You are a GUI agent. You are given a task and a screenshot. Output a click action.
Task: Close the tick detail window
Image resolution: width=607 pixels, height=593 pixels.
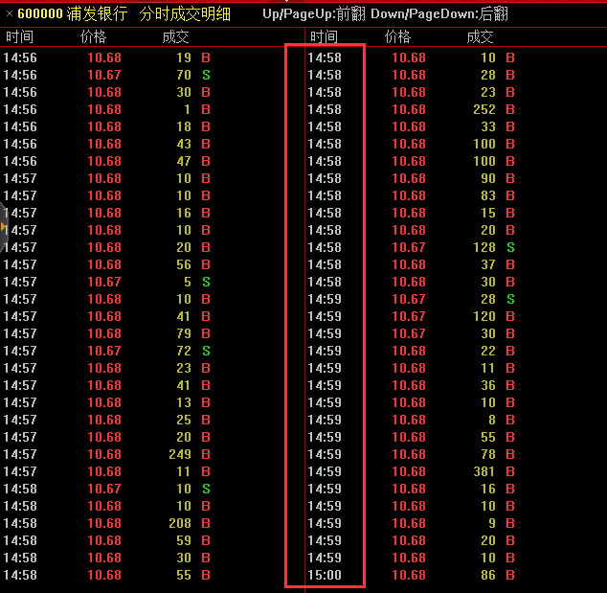pos(9,14)
